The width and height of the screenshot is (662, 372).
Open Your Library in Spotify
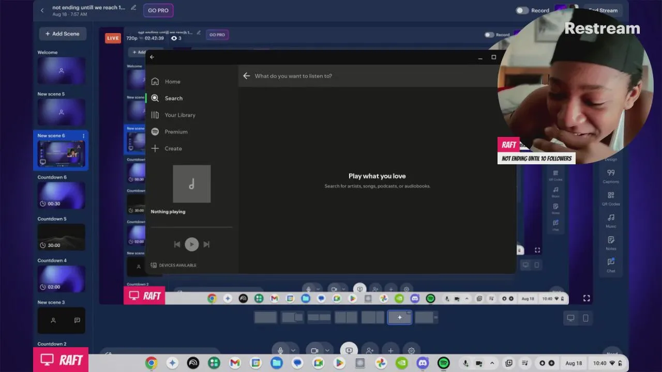tap(173, 115)
